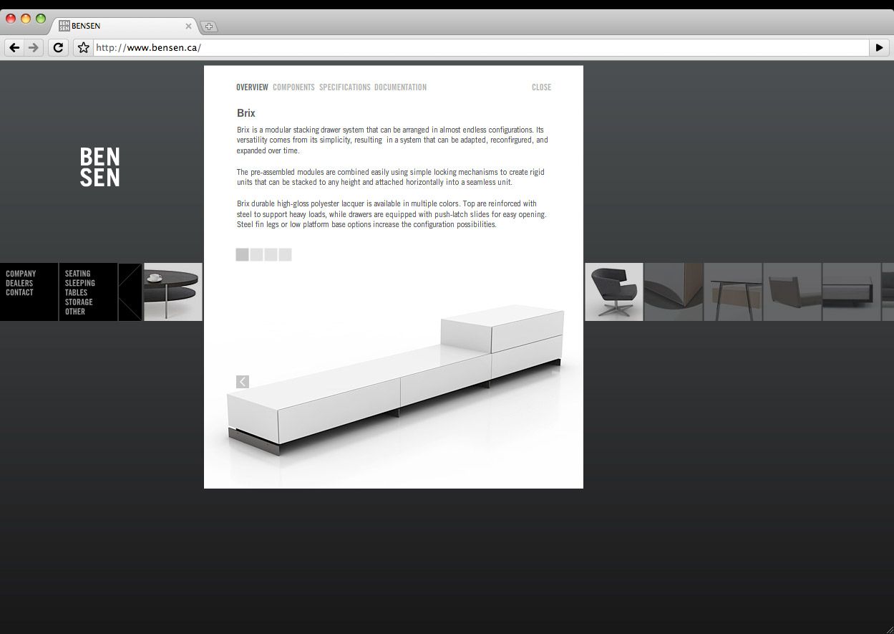
Task: Click the oval coffee table thumbnail
Action: click(173, 292)
